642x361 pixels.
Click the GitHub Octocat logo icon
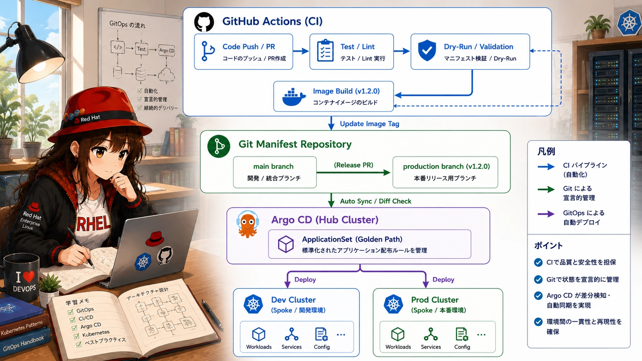click(204, 22)
